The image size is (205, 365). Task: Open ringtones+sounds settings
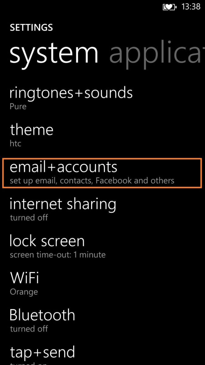(x=102, y=98)
